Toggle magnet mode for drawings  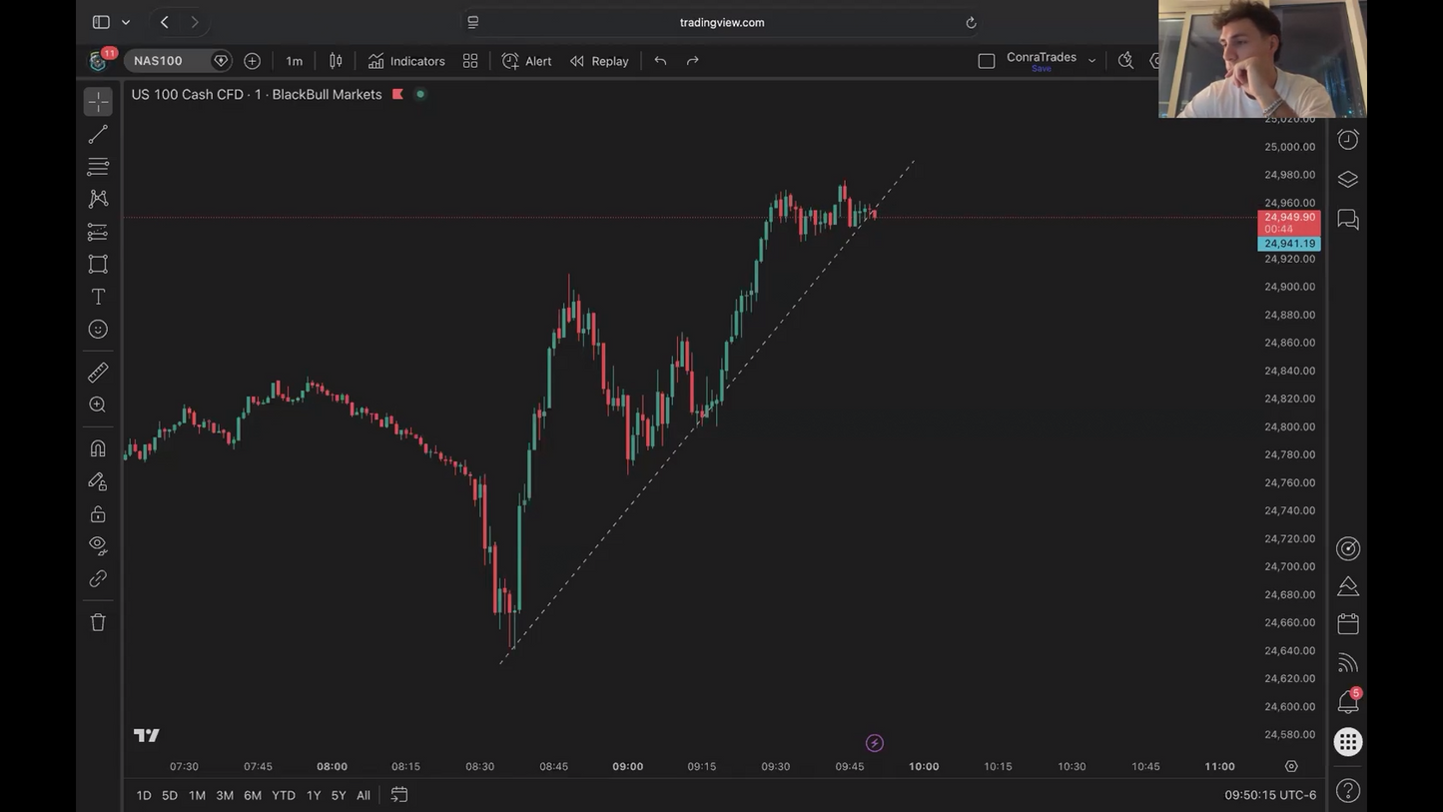tap(98, 448)
